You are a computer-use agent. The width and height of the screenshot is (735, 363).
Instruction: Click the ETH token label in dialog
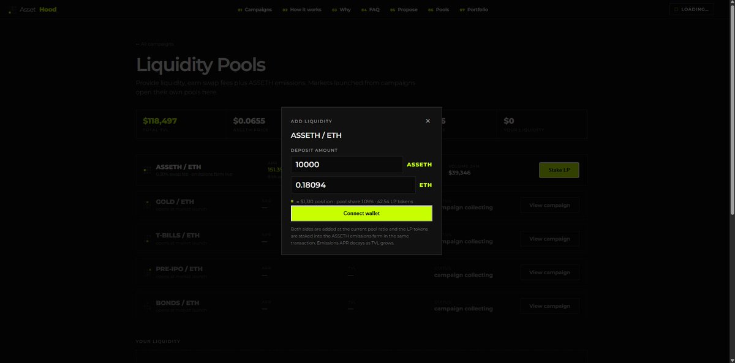point(425,185)
